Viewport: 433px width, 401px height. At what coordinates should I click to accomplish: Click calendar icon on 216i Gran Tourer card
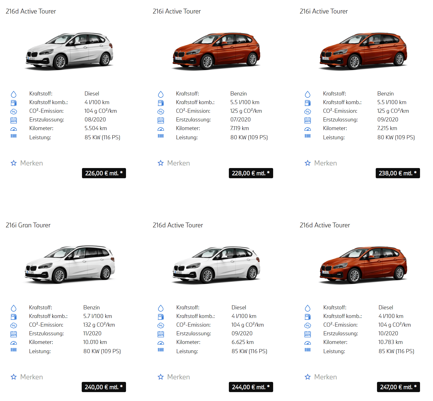point(14,334)
